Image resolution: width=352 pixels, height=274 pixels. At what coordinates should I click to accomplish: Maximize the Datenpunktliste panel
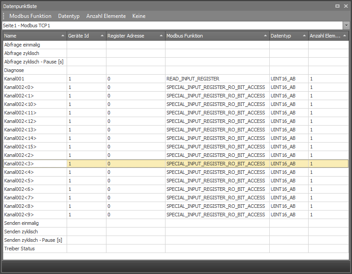click(x=337, y=6)
